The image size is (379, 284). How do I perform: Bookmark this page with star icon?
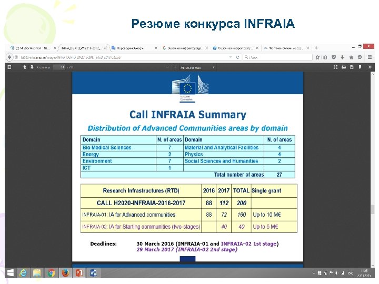coord(317,57)
